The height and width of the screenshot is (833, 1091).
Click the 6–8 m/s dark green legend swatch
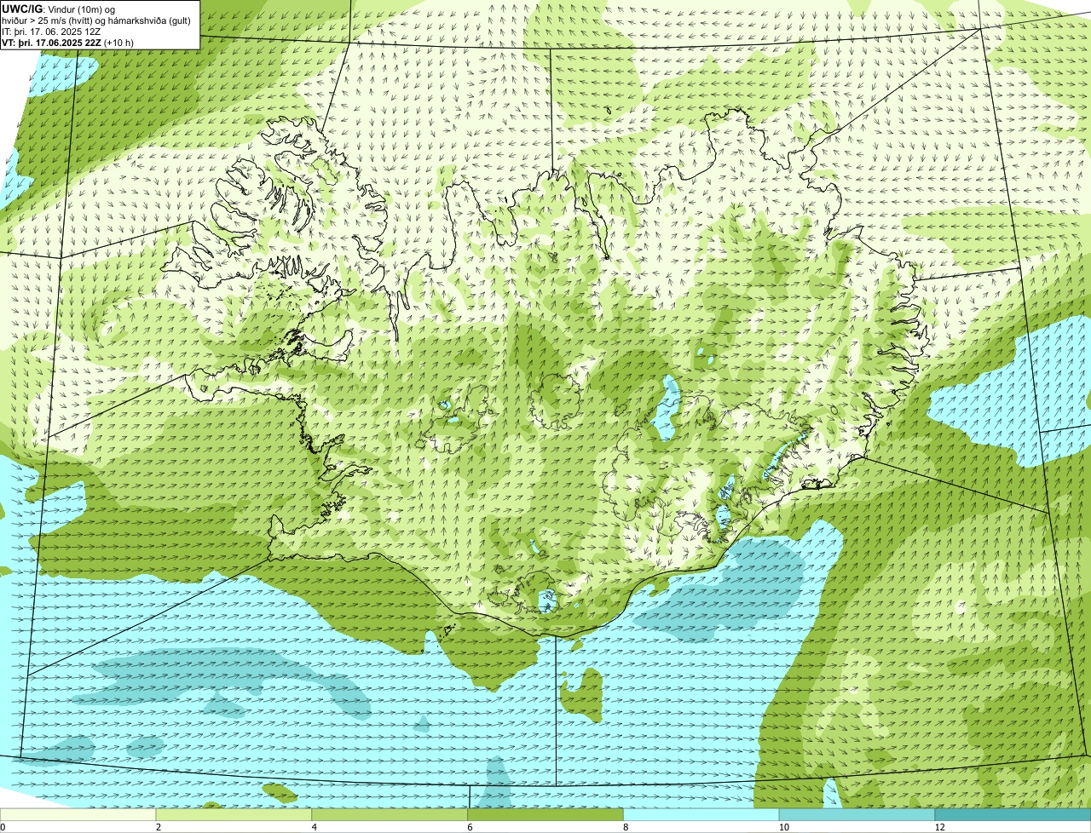(x=546, y=814)
